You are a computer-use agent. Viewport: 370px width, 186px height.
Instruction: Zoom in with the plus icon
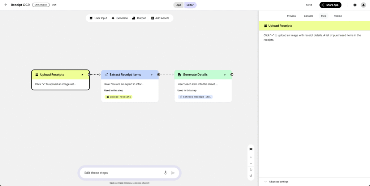[x=251, y=157]
